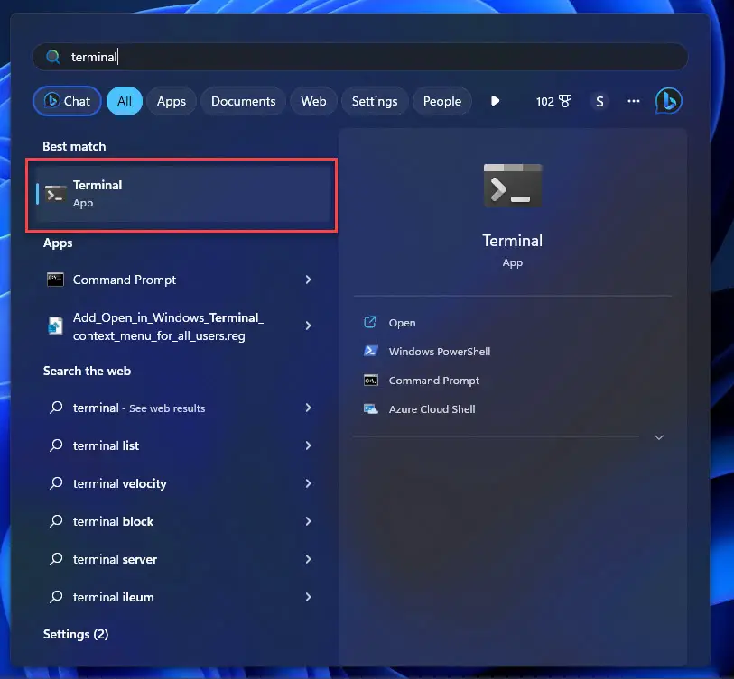Image resolution: width=734 pixels, height=679 pixels.
Task: Switch to the Apps filter tab
Action: (x=172, y=101)
